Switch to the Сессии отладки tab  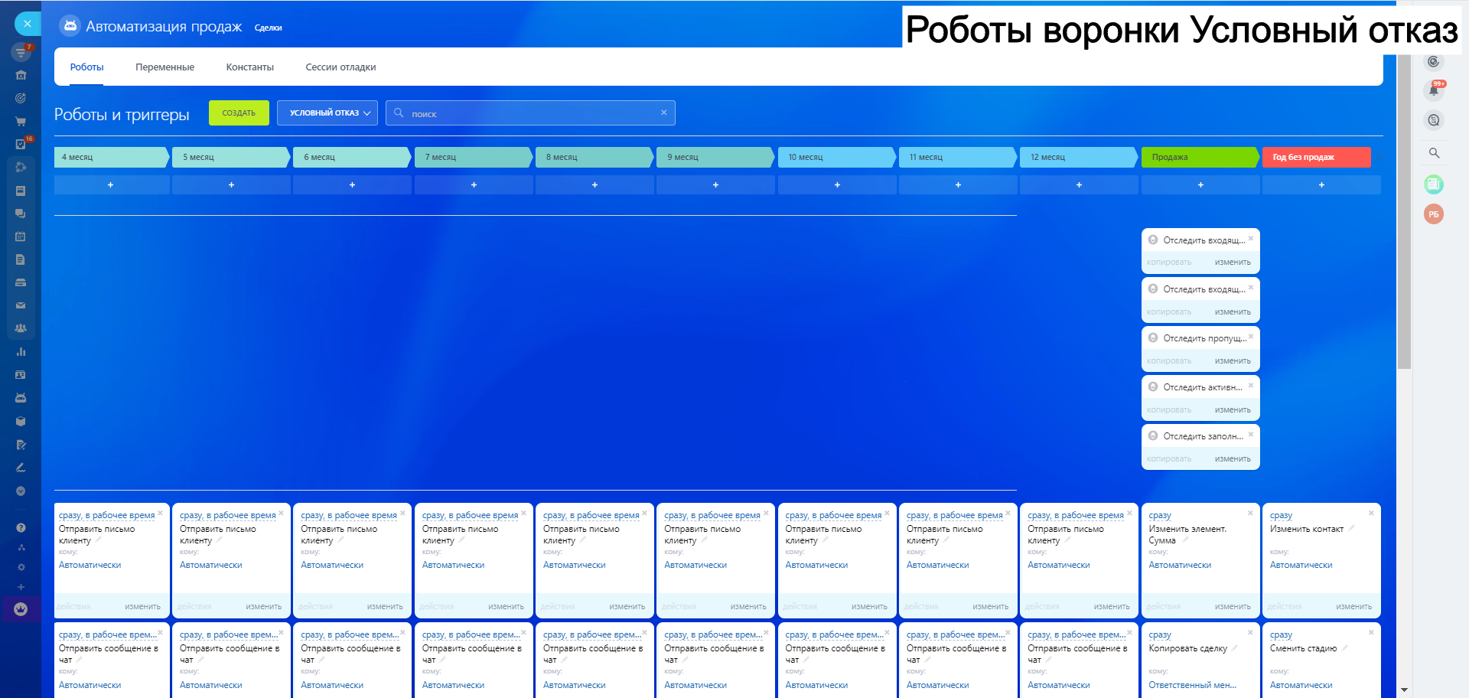click(x=340, y=67)
